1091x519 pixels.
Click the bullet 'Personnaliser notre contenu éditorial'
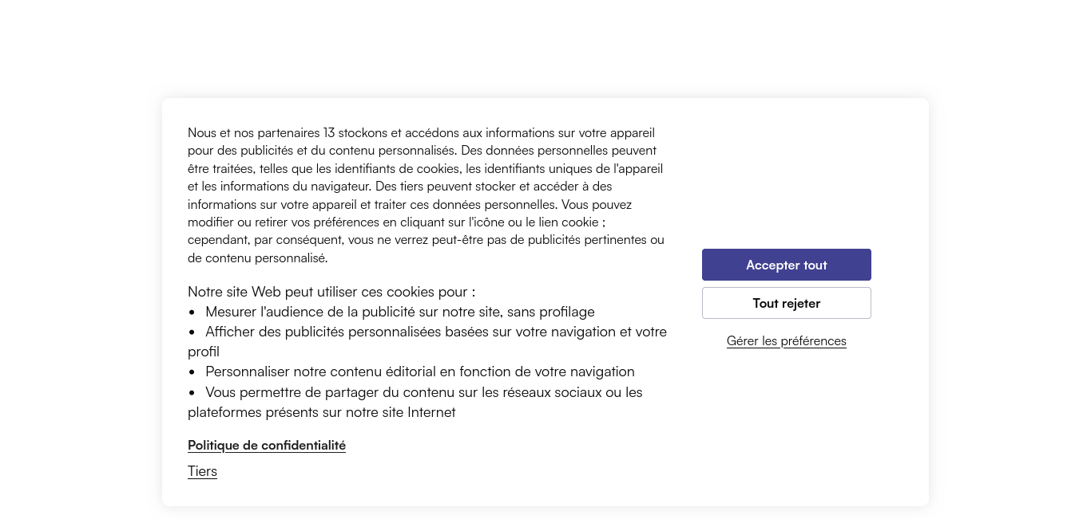point(411,372)
